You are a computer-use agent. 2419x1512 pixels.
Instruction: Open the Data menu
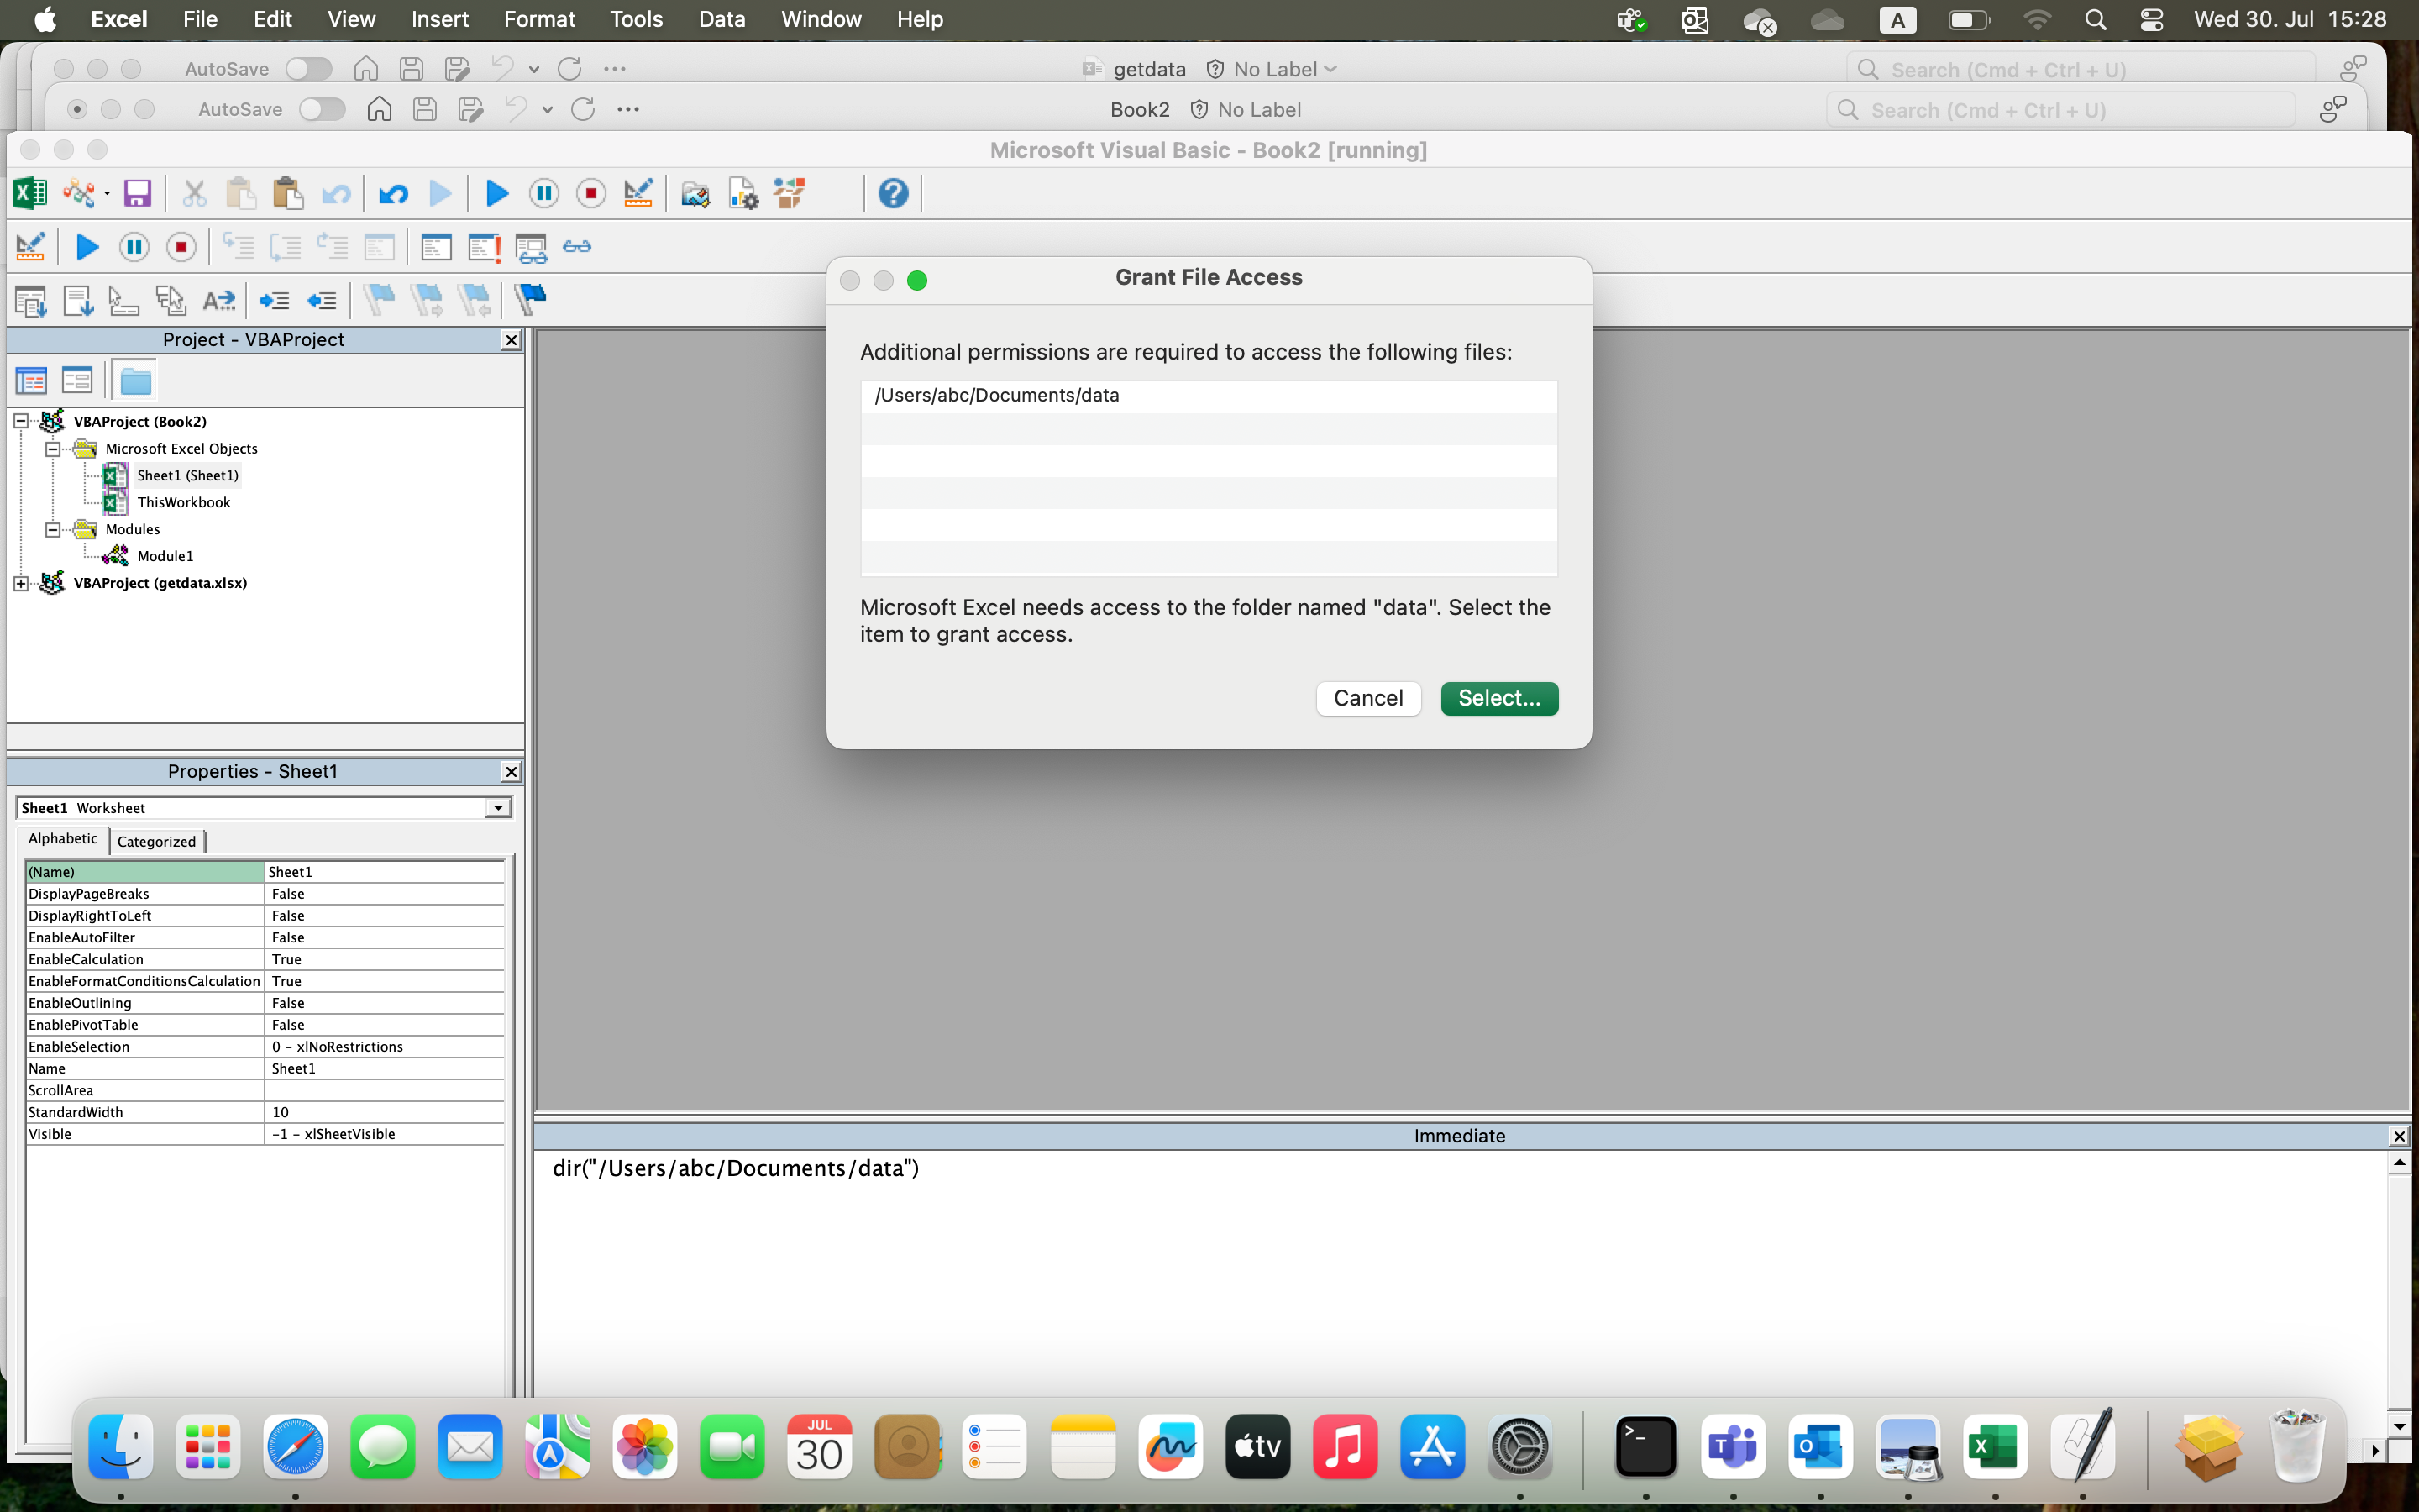[722, 19]
